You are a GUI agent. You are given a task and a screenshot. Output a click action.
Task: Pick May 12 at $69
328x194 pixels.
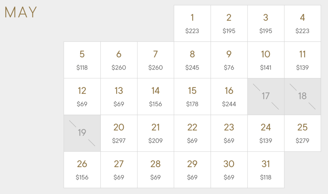[x=82, y=97]
